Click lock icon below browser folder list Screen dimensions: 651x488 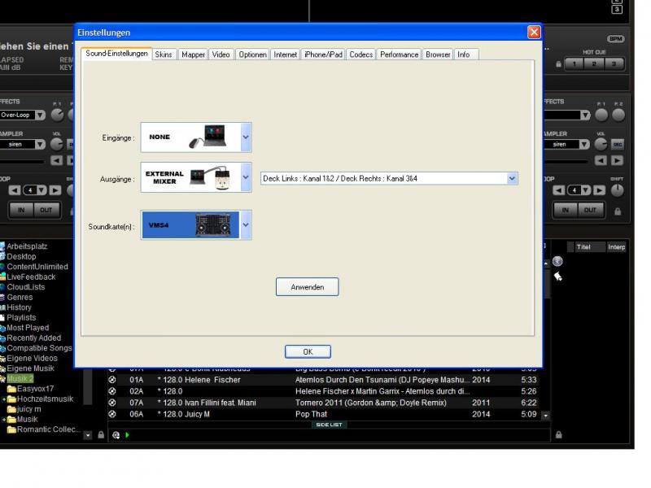click(x=101, y=435)
